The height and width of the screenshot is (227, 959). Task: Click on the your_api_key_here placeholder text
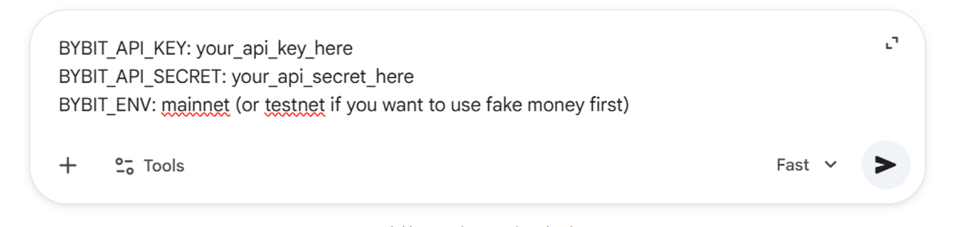tap(274, 48)
